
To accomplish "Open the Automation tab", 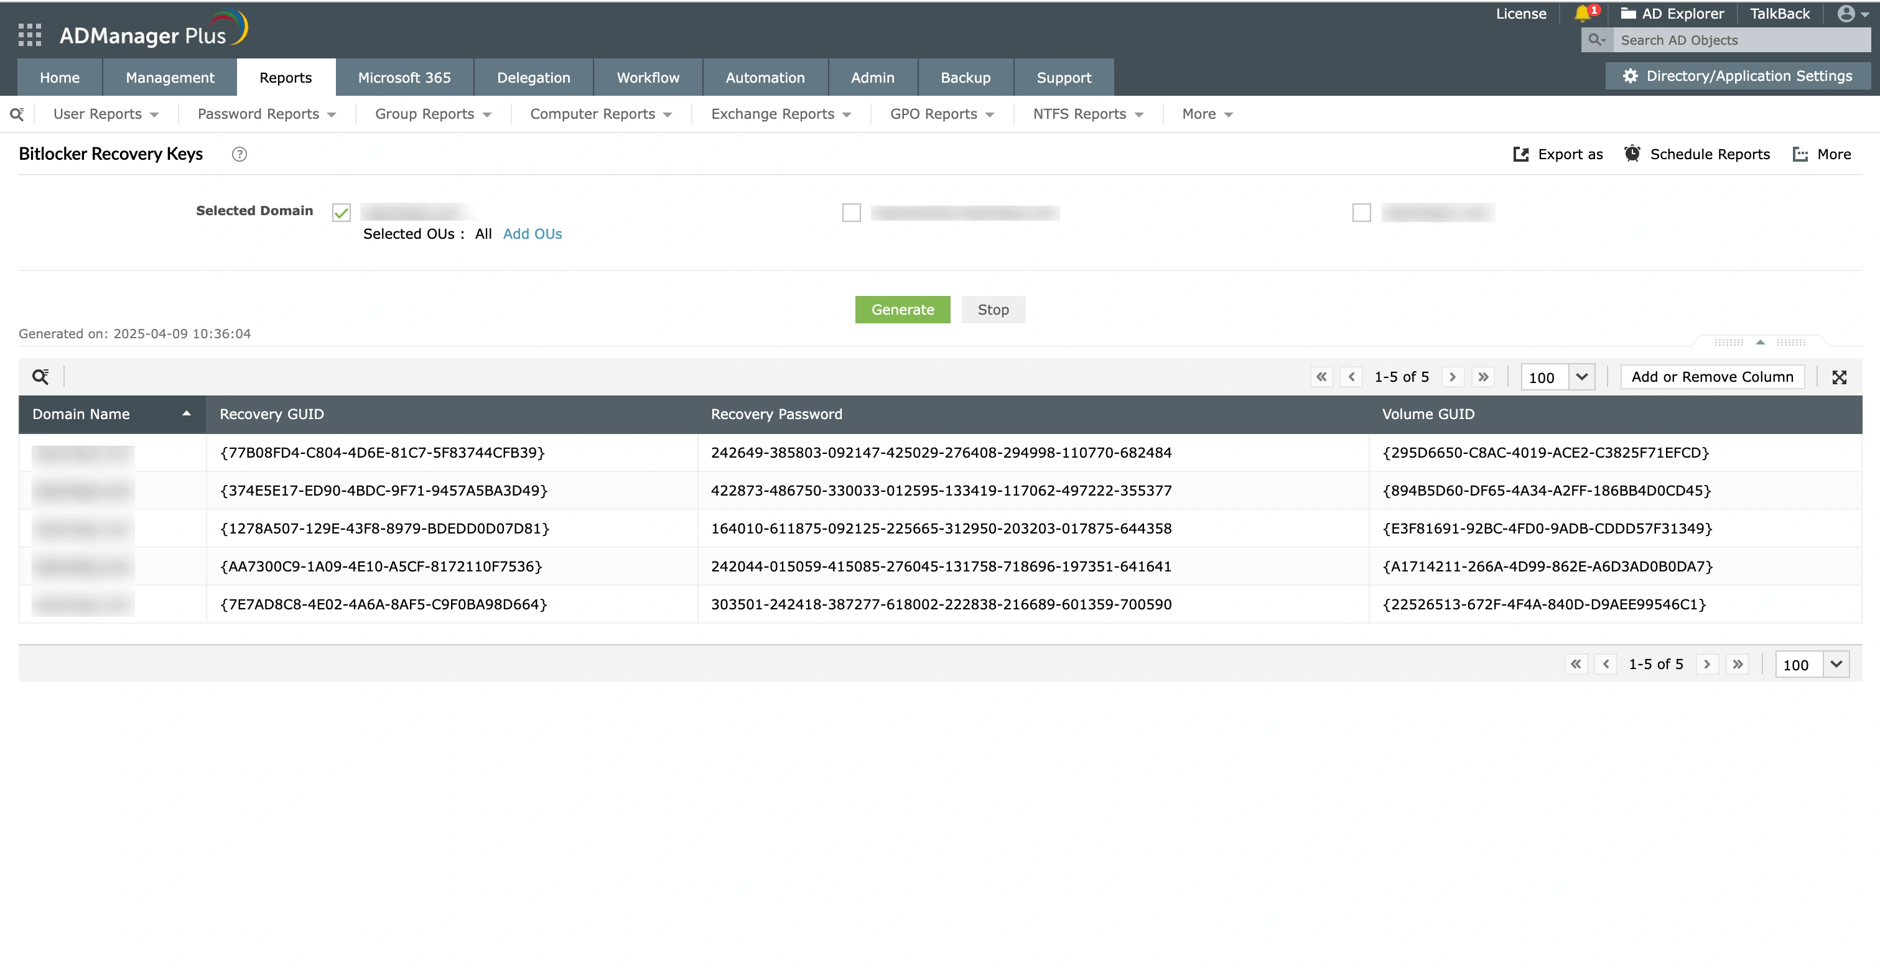I will tap(765, 77).
